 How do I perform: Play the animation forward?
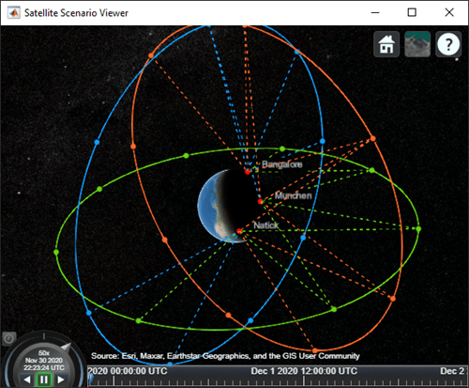click(61, 380)
